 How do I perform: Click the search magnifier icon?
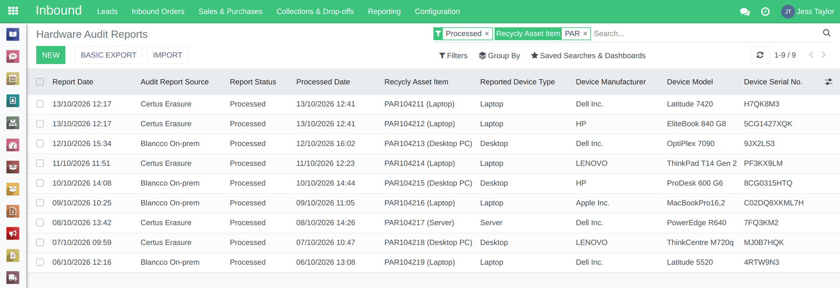pos(827,33)
